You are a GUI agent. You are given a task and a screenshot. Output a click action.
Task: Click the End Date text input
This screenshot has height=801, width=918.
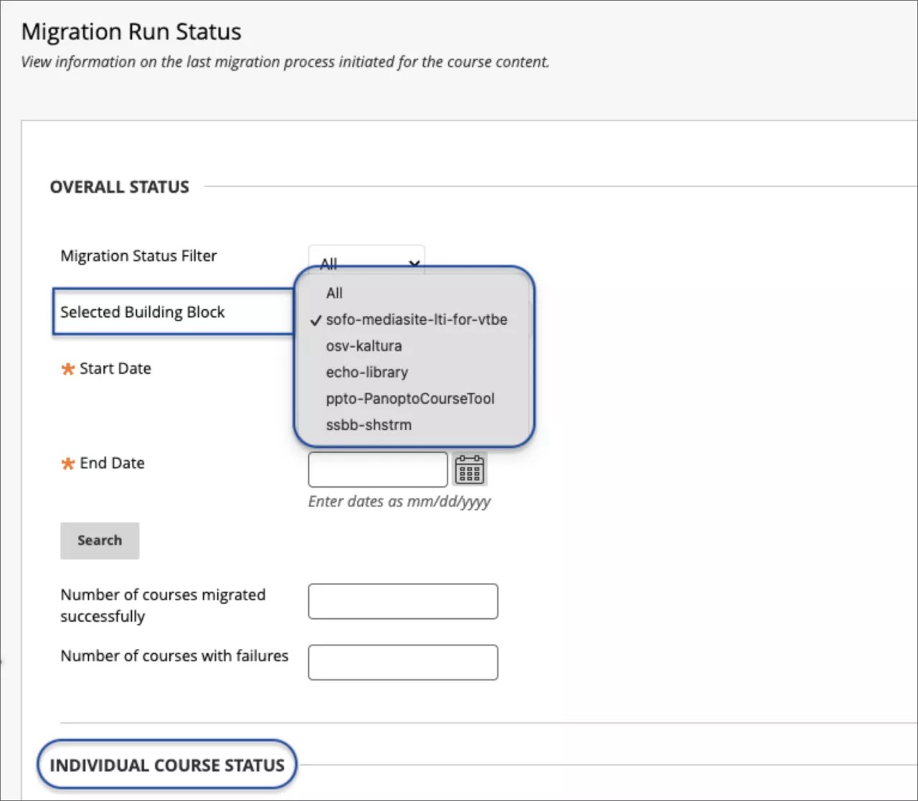377,469
